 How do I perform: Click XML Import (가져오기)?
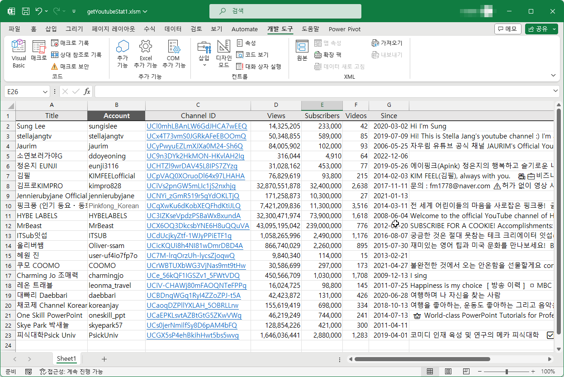tap(387, 43)
